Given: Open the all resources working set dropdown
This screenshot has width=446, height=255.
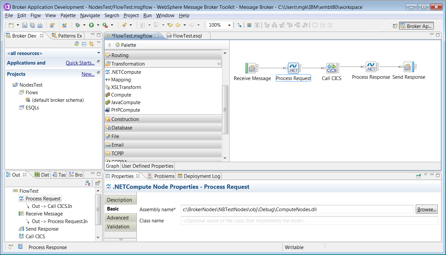Looking at the screenshot, I should 99,53.
